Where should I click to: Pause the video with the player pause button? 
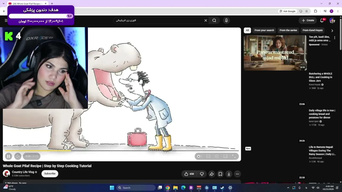click(x=8, y=156)
